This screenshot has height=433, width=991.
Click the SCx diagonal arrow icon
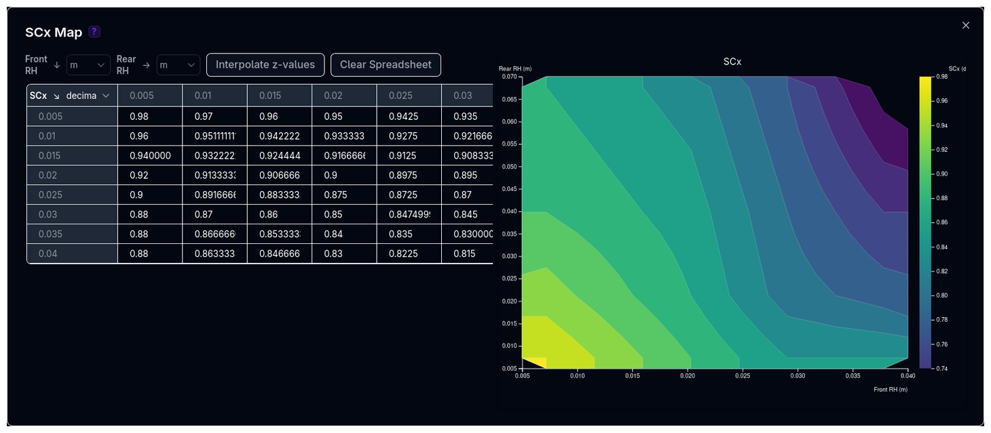click(x=56, y=96)
